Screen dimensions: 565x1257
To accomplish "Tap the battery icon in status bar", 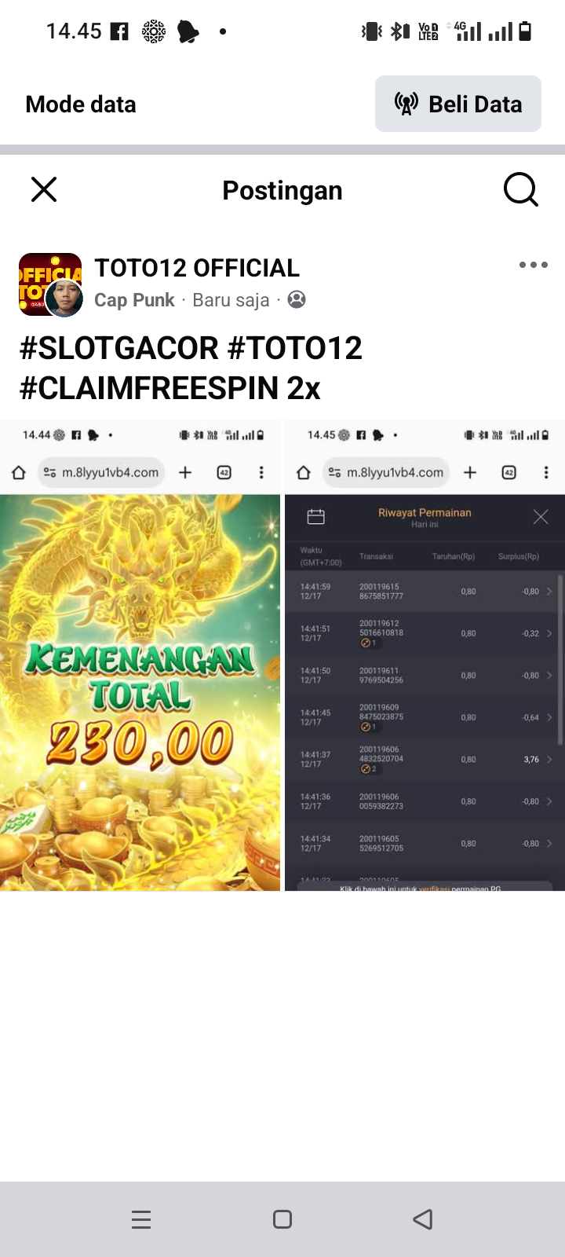I will coord(526,31).
